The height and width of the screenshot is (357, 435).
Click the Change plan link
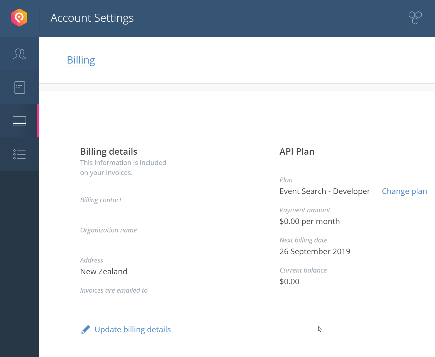pyautogui.click(x=404, y=191)
